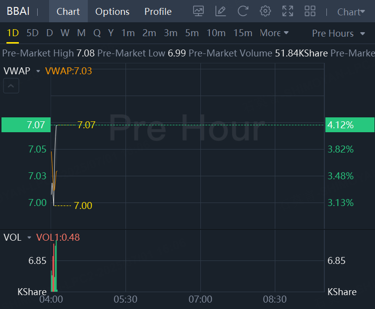
Task: Collapse the VWAP indicator panel
Action: 12,87
